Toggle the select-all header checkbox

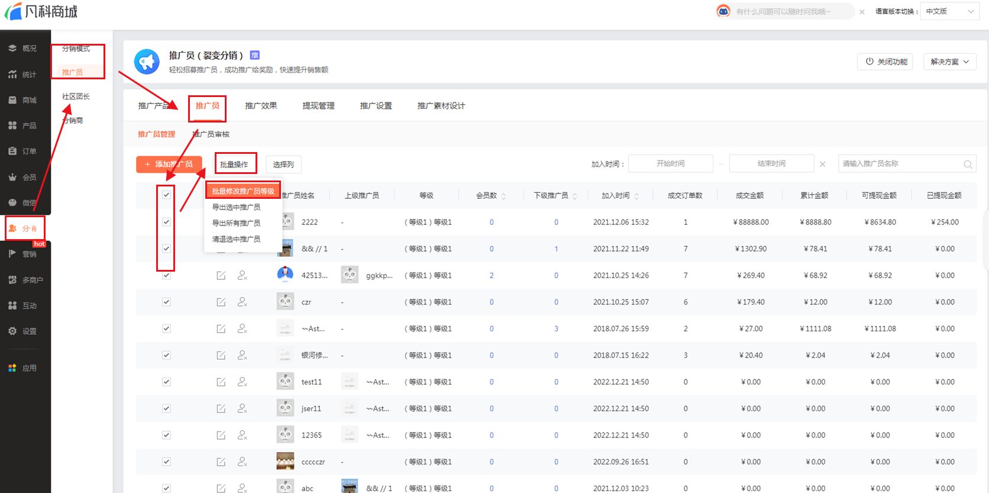coord(166,195)
